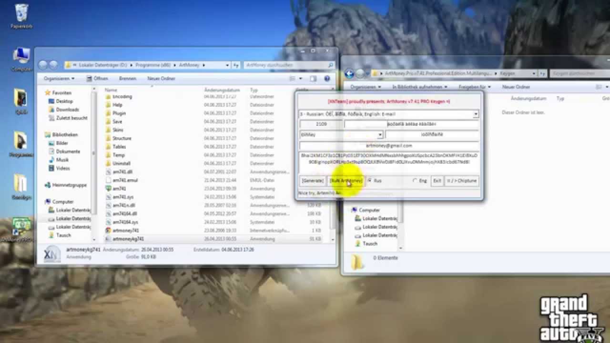Select the Temp folder

[118, 155]
